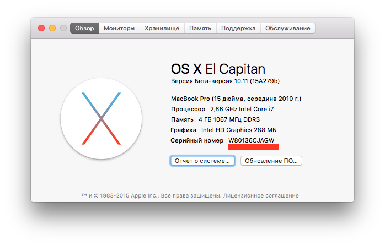
Task: Click memory value 4 ГБ 1067 МГц DDR3
Action: [x=229, y=119]
